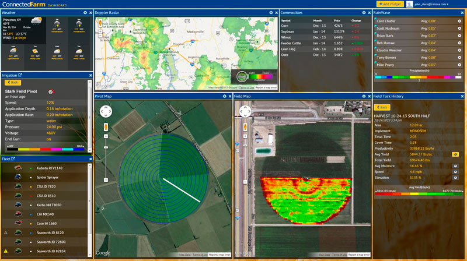Zoom out on the Pivot Map
The height and width of the screenshot is (261, 467).
pyautogui.click(x=106, y=180)
